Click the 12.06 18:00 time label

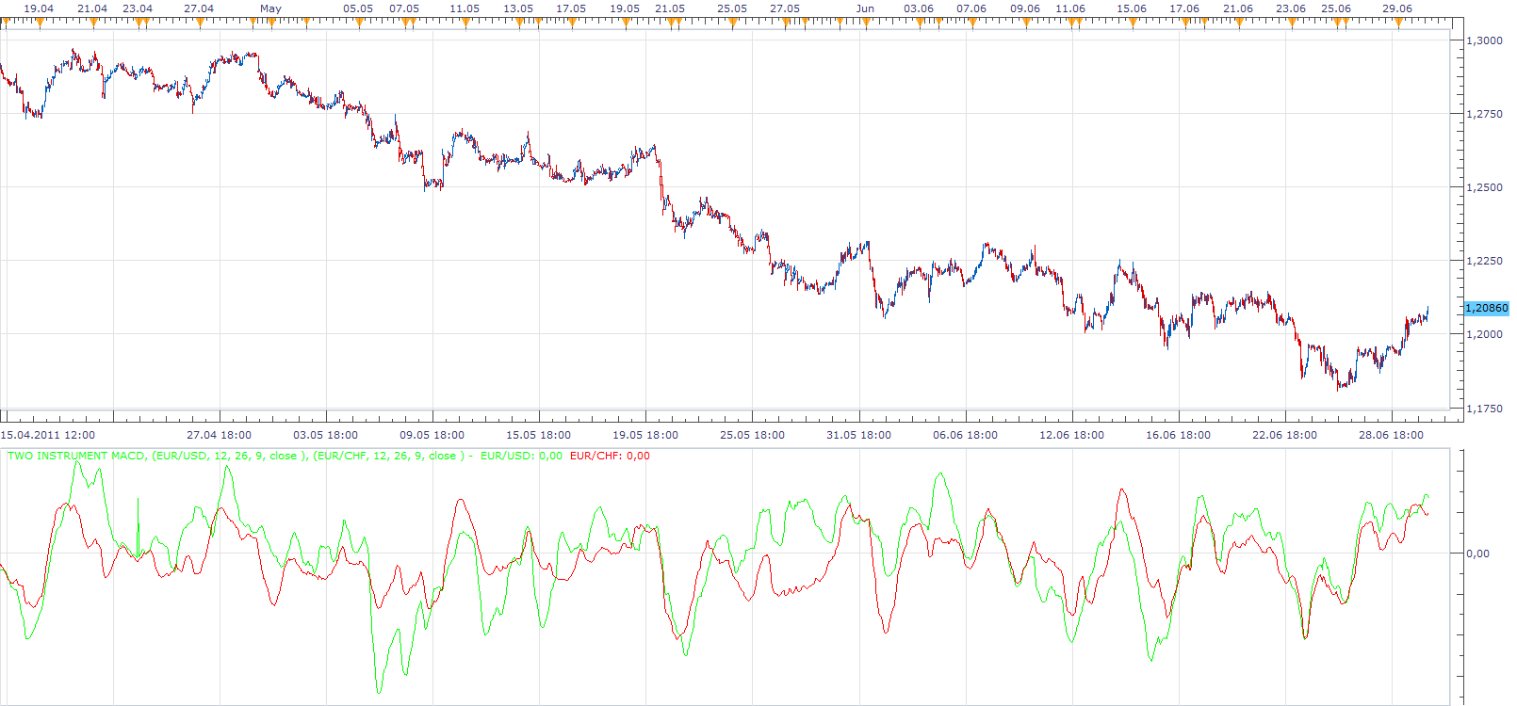(1071, 435)
